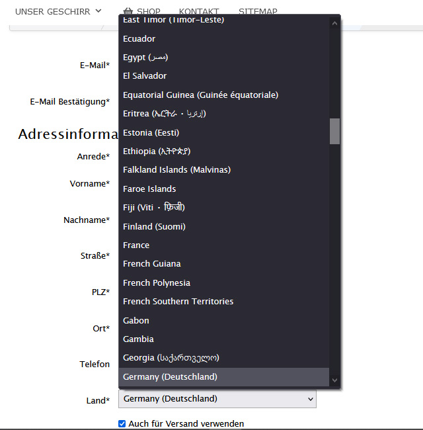
Task: Choose Estonia (Eesti) option
Action: (x=151, y=132)
